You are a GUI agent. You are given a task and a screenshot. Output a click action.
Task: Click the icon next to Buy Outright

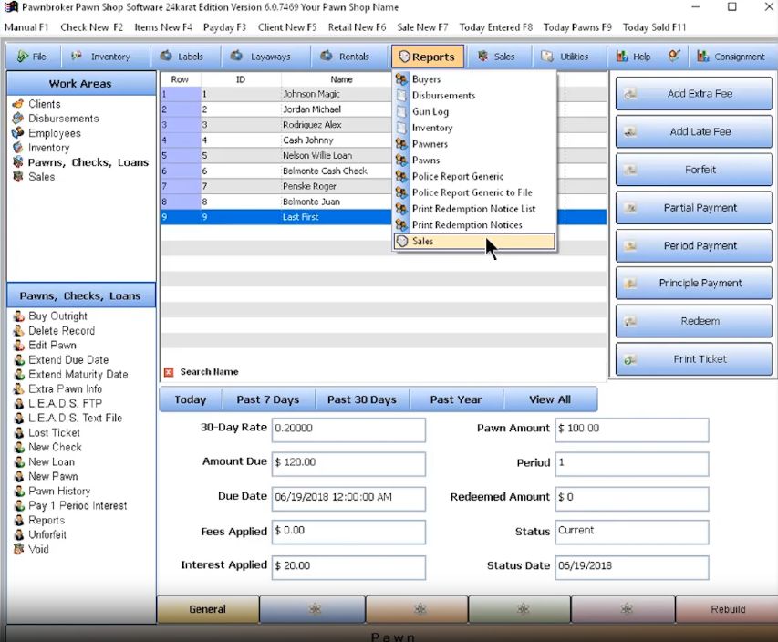(19, 316)
